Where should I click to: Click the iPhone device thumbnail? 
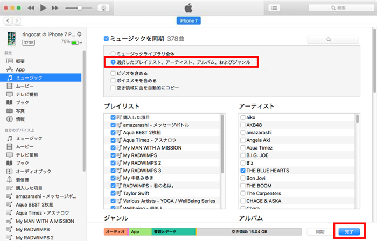tap(11, 38)
